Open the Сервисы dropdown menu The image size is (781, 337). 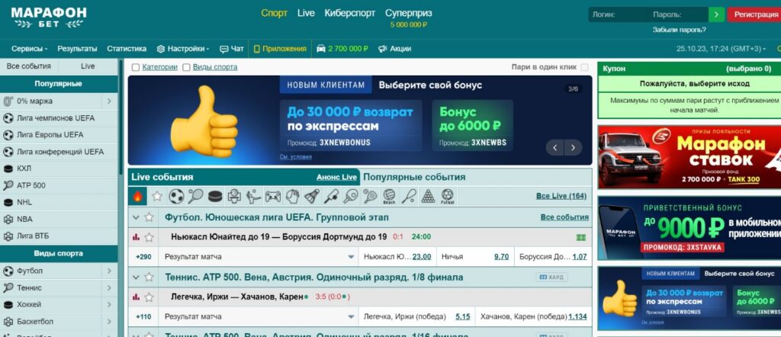click(x=30, y=49)
